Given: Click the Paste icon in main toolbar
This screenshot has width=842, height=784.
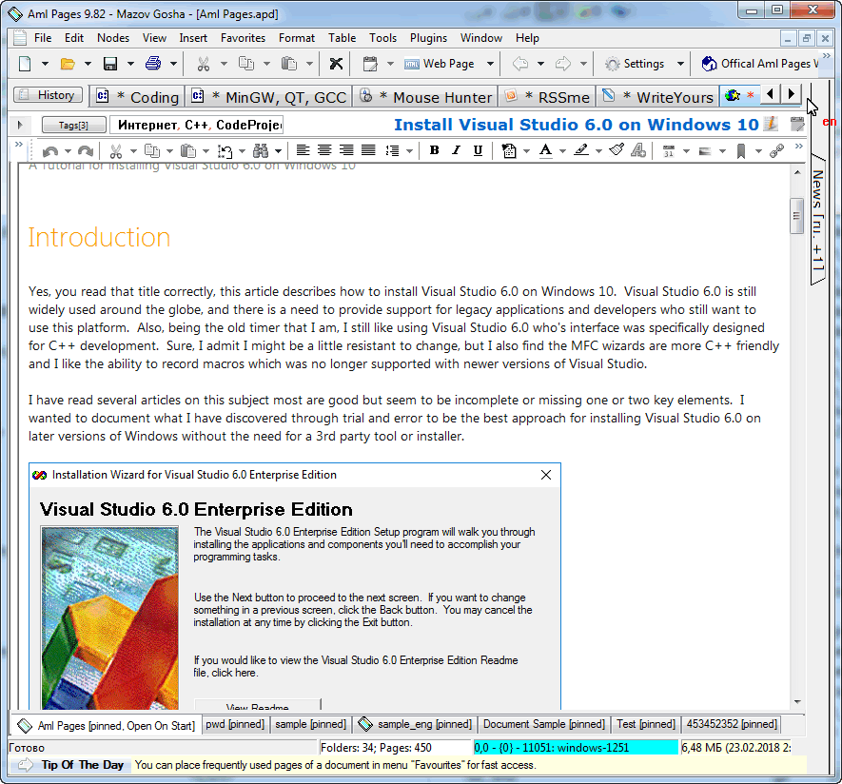Looking at the screenshot, I should [x=289, y=64].
